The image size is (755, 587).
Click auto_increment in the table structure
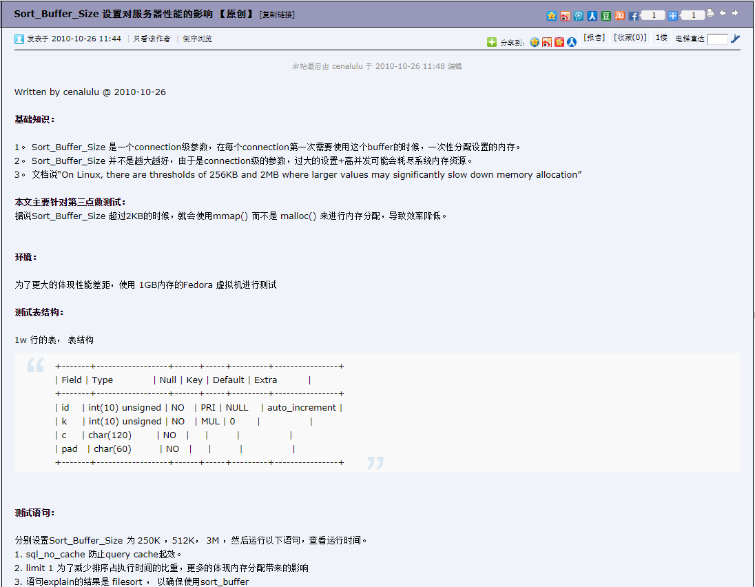click(x=302, y=408)
